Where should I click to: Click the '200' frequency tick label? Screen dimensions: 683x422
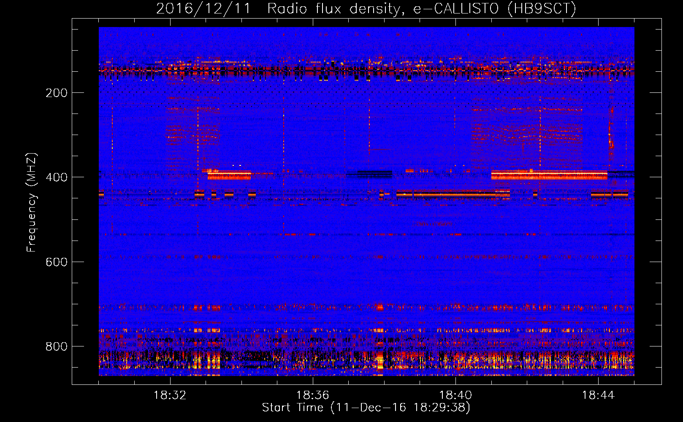57,93
